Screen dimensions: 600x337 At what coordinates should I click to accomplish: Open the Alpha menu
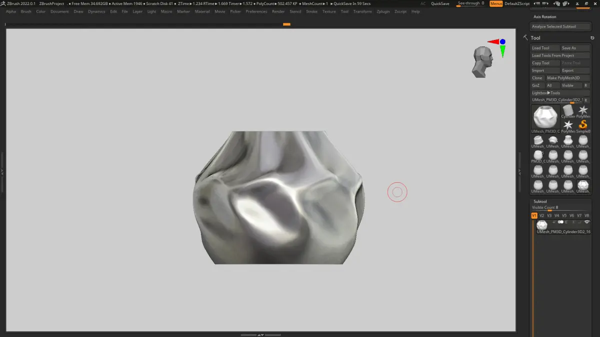11,11
